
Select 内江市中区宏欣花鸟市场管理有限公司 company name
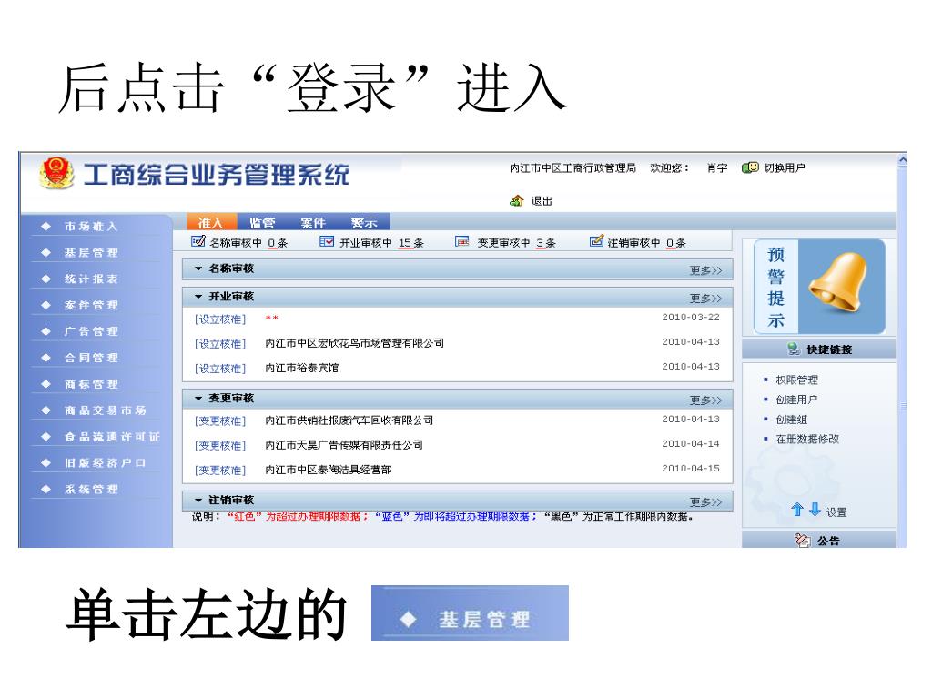[355, 343]
